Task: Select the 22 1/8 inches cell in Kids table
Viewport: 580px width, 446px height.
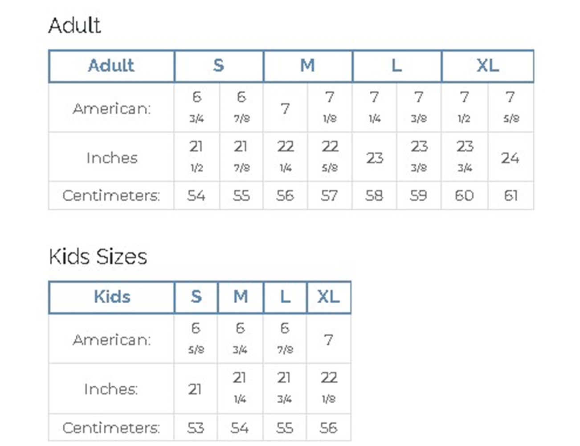Action: point(329,388)
